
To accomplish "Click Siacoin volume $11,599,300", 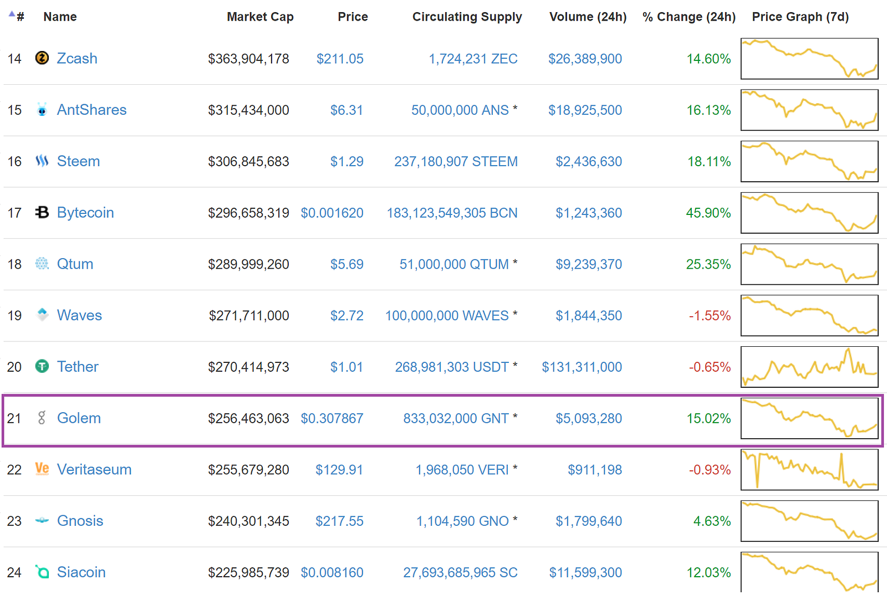I will point(585,572).
